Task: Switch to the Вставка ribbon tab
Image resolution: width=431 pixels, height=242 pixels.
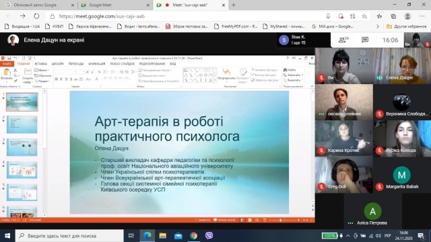Action: pos(41,64)
